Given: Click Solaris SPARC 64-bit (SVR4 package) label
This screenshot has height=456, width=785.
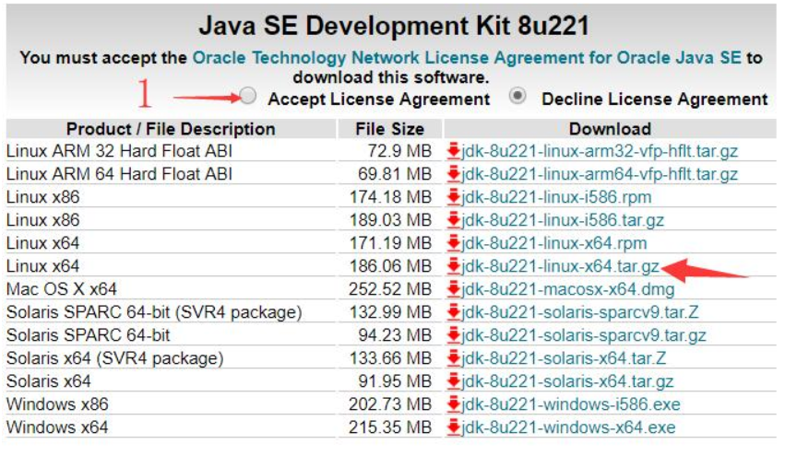Looking at the screenshot, I should pyautogui.click(x=154, y=312).
